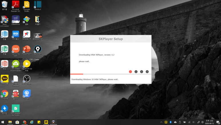Open the PotPlayer 64-bit shortcut

click(27, 66)
